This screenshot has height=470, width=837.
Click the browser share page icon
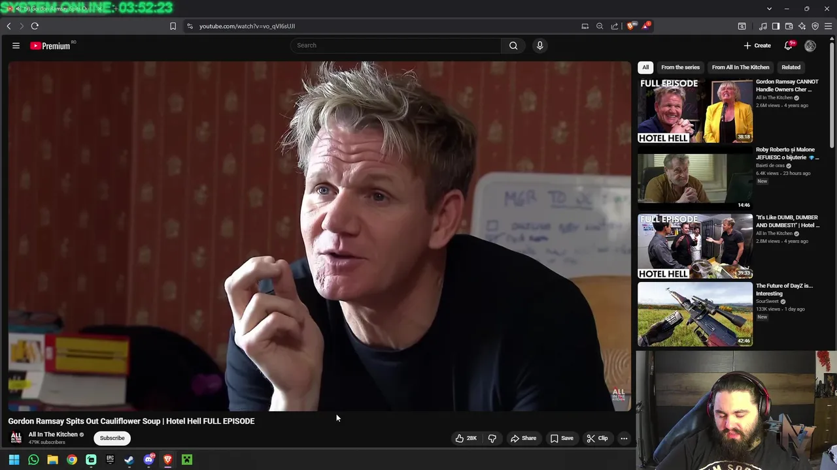(x=615, y=26)
